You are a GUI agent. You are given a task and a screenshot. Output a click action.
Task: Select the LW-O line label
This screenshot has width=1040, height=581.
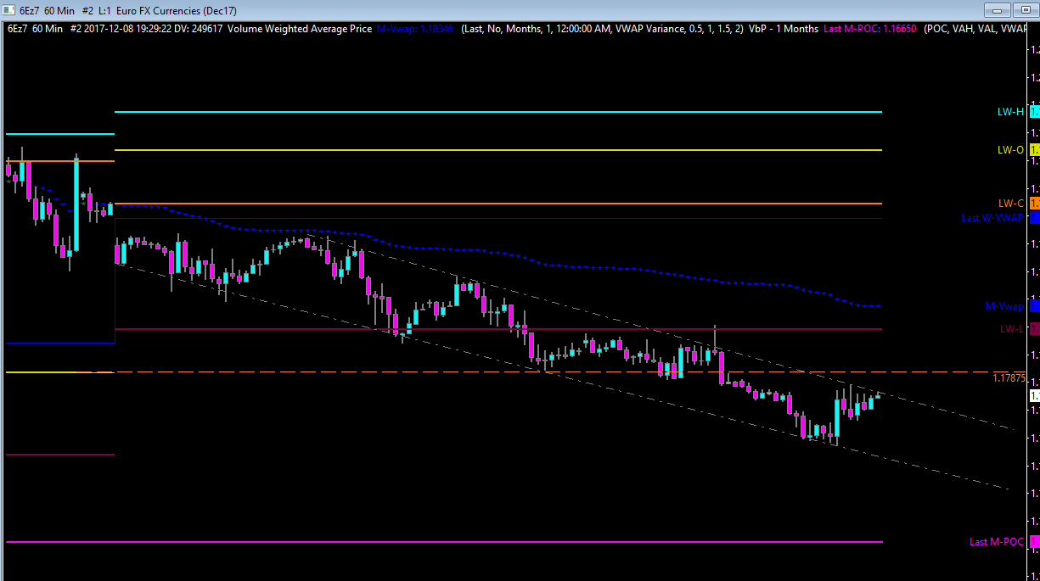tap(1010, 150)
